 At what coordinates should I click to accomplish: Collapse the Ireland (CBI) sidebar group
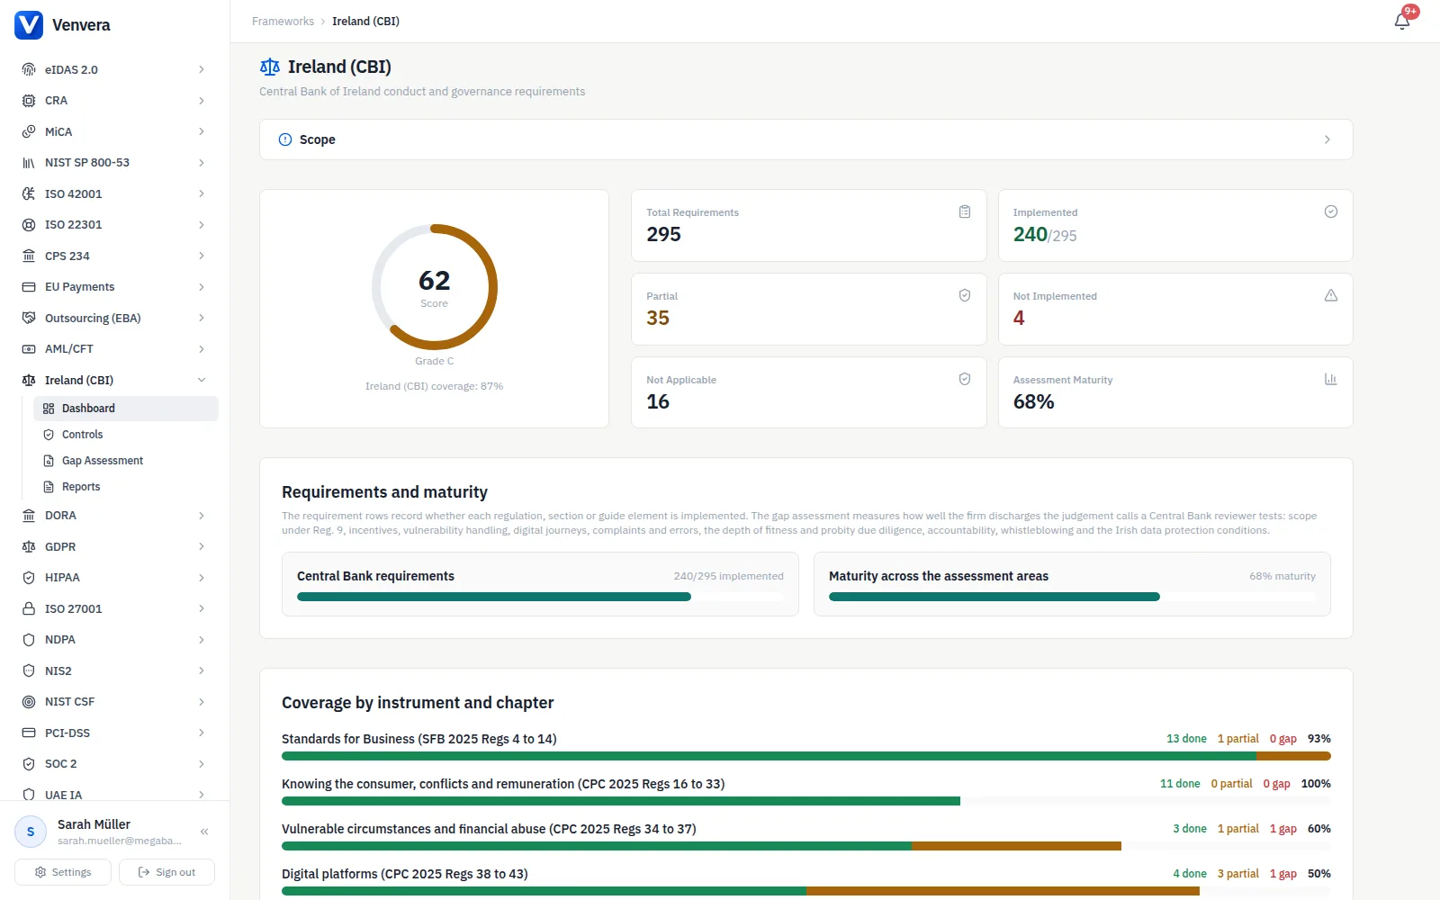202,380
